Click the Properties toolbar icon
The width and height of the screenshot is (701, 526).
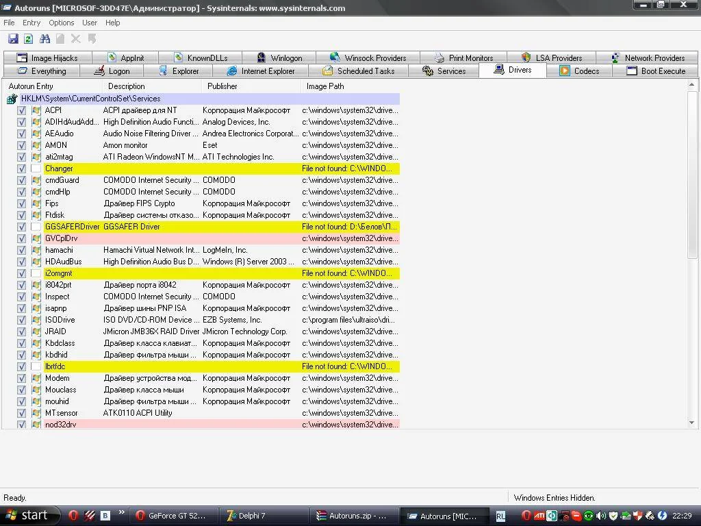[x=60, y=39]
